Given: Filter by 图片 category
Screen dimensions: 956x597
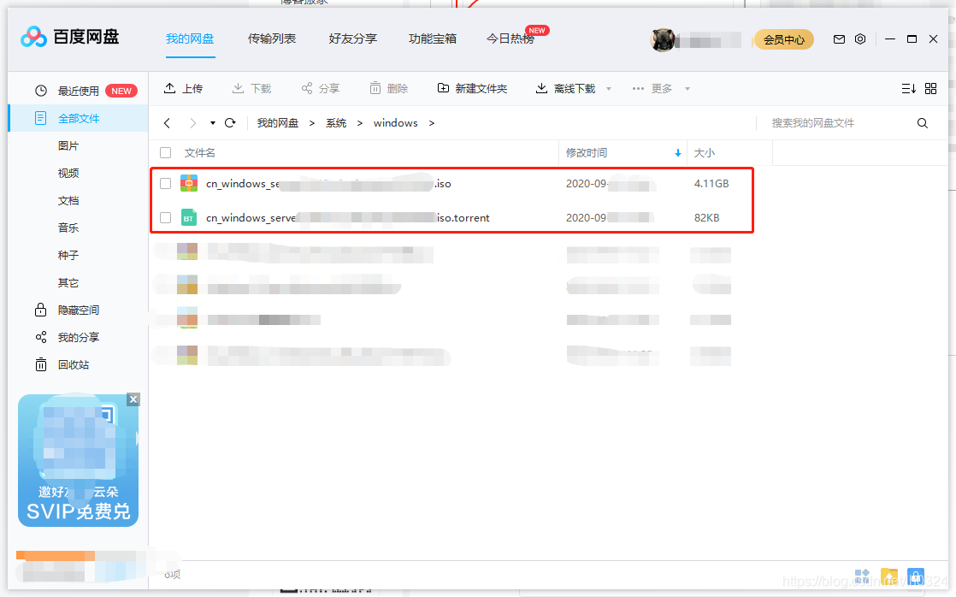Looking at the screenshot, I should click(x=68, y=145).
